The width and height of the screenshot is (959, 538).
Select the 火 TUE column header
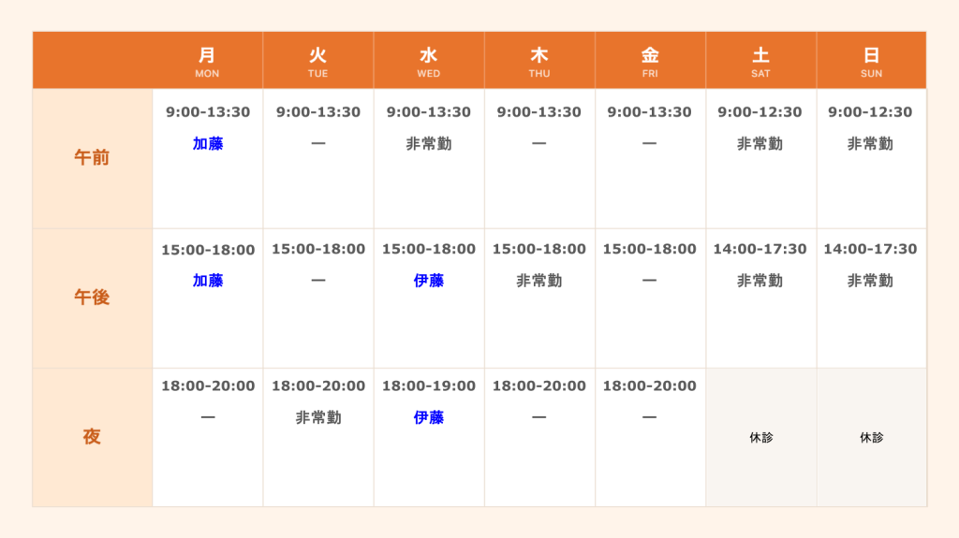(x=318, y=61)
